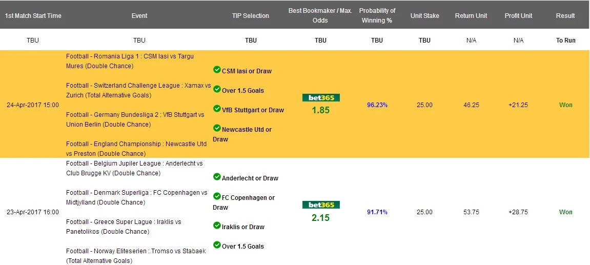Click the bet365 logo with 1.85 odds
The image size is (590, 265).
[x=321, y=98]
